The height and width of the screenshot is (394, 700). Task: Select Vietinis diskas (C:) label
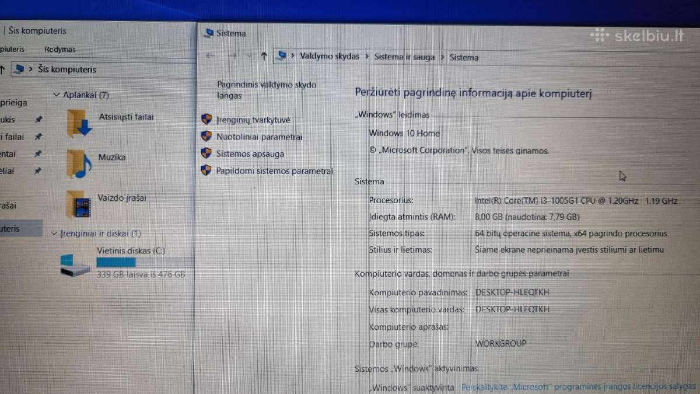coord(131,250)
